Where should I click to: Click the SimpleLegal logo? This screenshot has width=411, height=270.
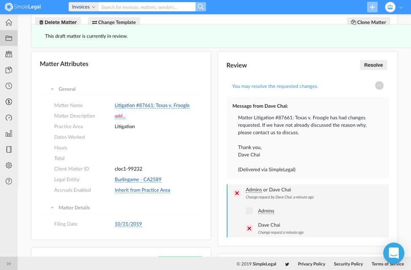tap(23, 7)
